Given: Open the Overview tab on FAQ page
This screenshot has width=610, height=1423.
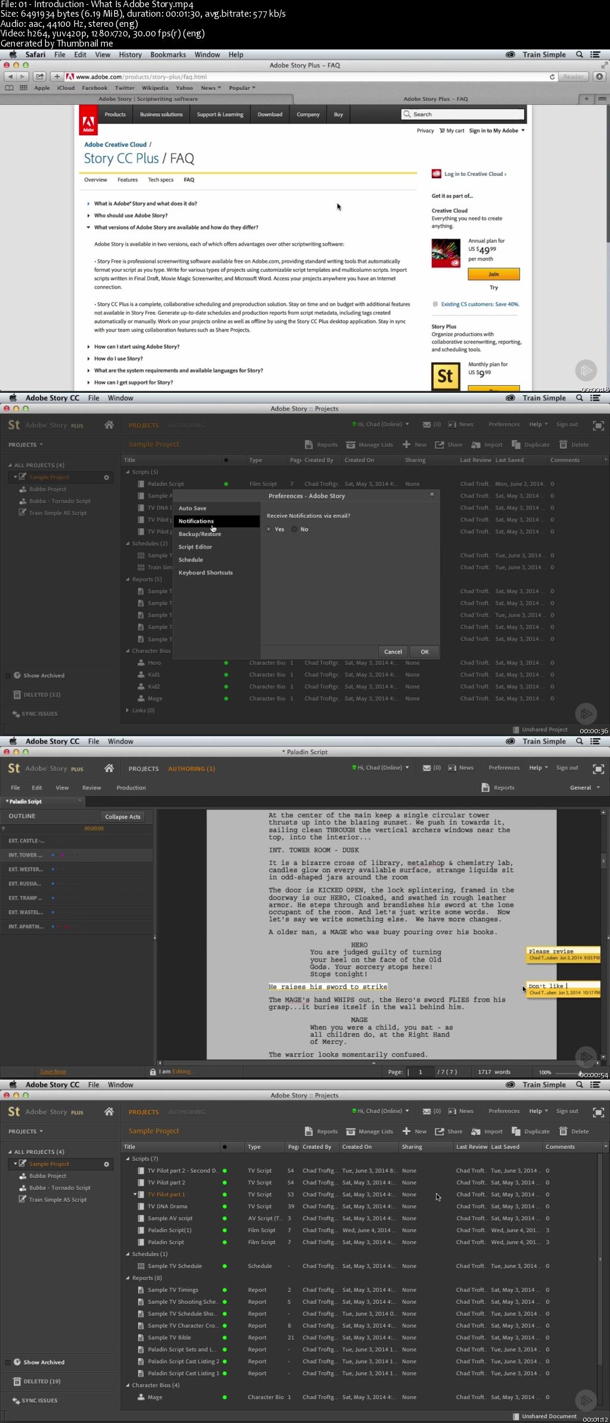Looking at the screenshot, I should click(95, 180).
